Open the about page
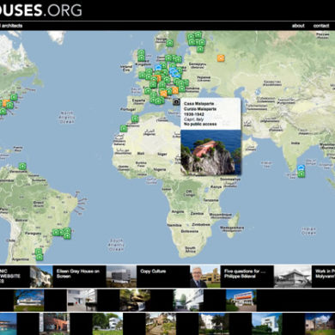The height and width of the screenshot is (335, 335). point(298,26)
